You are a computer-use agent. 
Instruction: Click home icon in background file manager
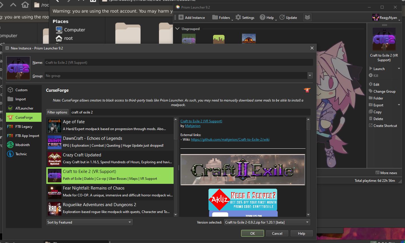(x=25, y=5)
